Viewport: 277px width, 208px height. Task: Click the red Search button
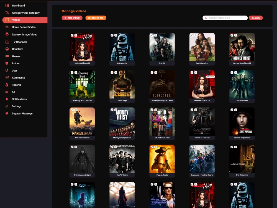pos(256,18)
